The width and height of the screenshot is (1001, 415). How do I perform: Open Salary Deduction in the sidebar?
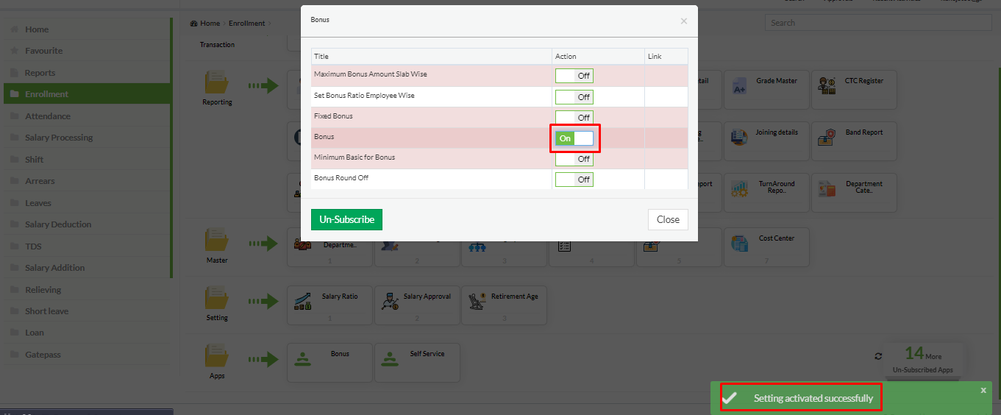pyautogui.click(x=87, y=224)
